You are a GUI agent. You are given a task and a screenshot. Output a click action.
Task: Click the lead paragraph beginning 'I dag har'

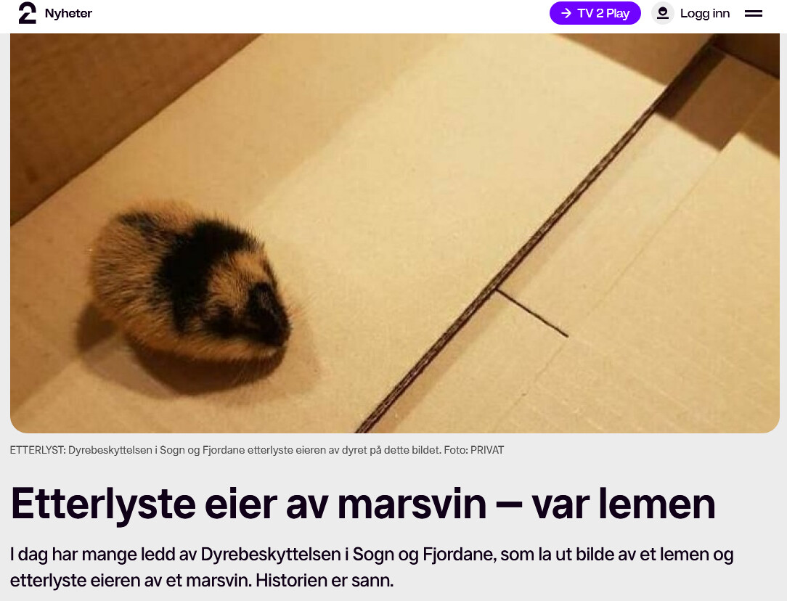(372, 568)
